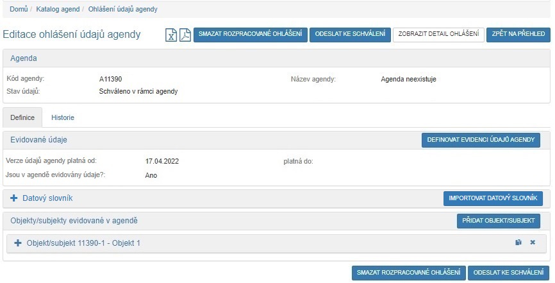Open the Katalog agend breadcrumb link
Viewport: 555px width, 283px height.
coord(58,10)
